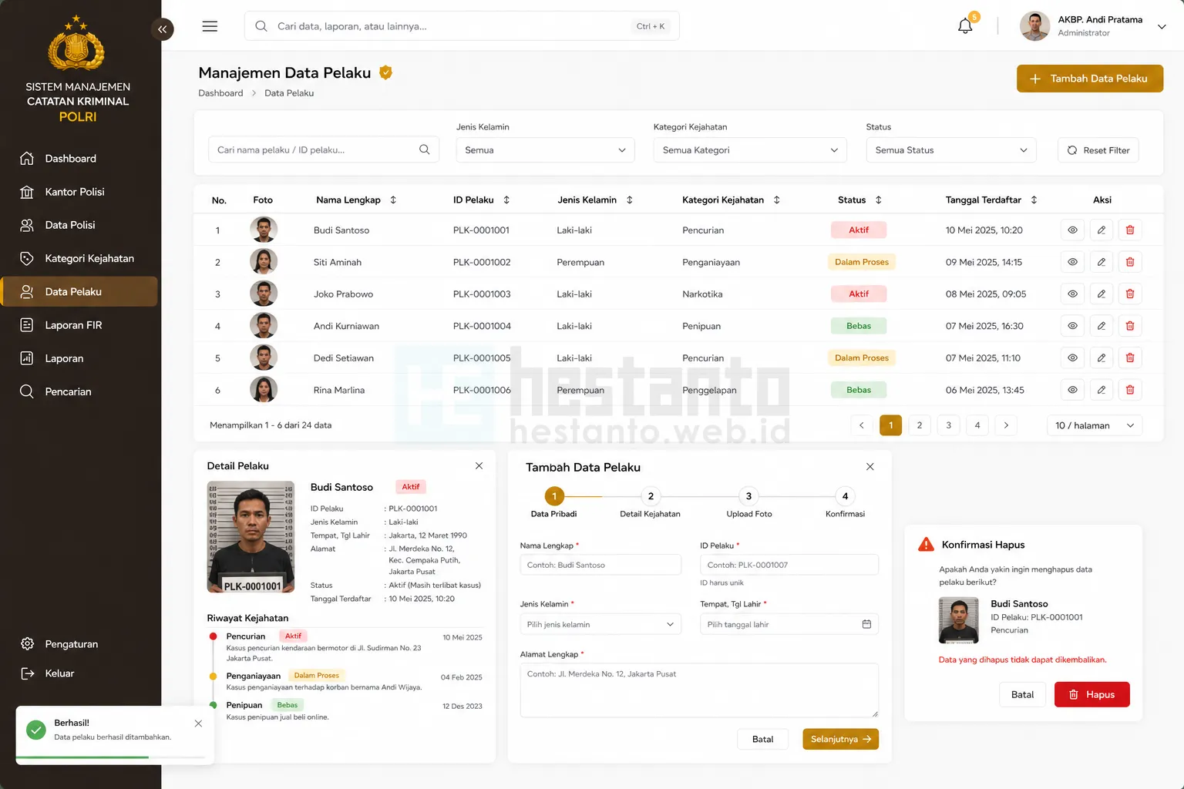View details of Andi Kurniawan row

[1072, 326]
